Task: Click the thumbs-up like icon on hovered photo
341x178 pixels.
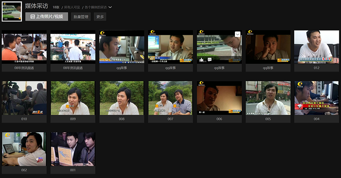Action: 201,60
